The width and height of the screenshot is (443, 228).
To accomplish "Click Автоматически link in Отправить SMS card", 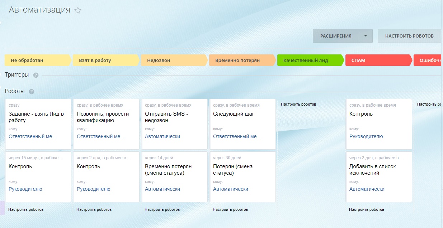I will click(162, 136).
